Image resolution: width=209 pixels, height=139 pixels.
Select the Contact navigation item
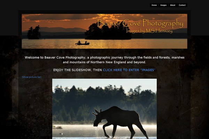click(182, 5)
